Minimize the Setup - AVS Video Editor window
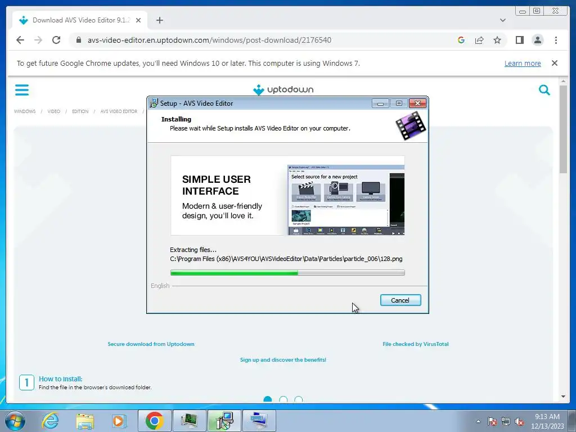576x432 pixels. point(380,103)
